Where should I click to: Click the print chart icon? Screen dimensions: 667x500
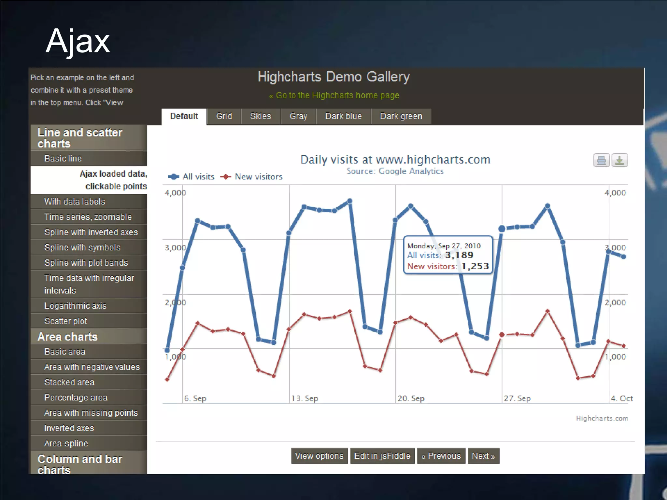pyautogui.click(x=601, y=160)
